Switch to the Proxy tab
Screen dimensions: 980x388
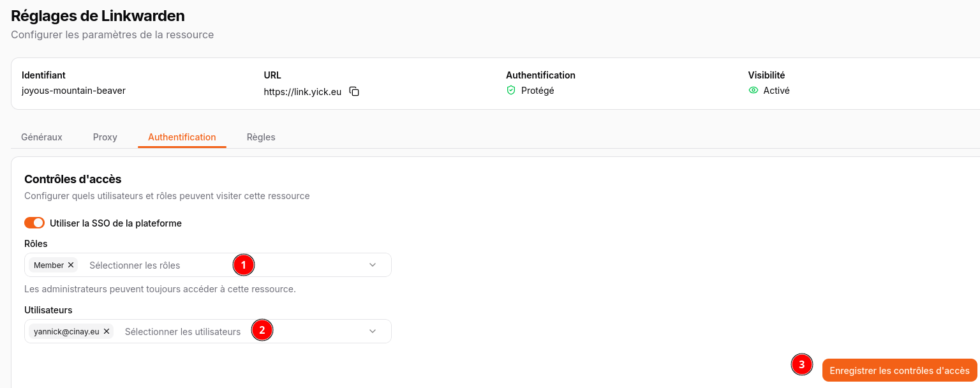pos(105,137)
